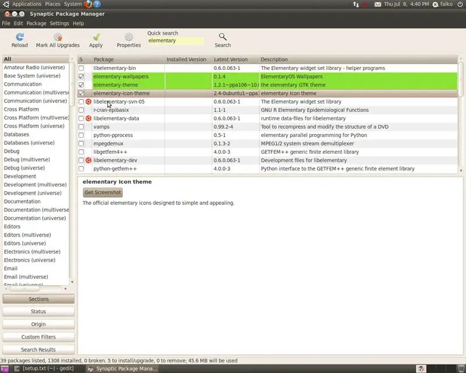Open the Edit menu
The width and height of the screenshot is (466, 373).
tap(18, 23)
